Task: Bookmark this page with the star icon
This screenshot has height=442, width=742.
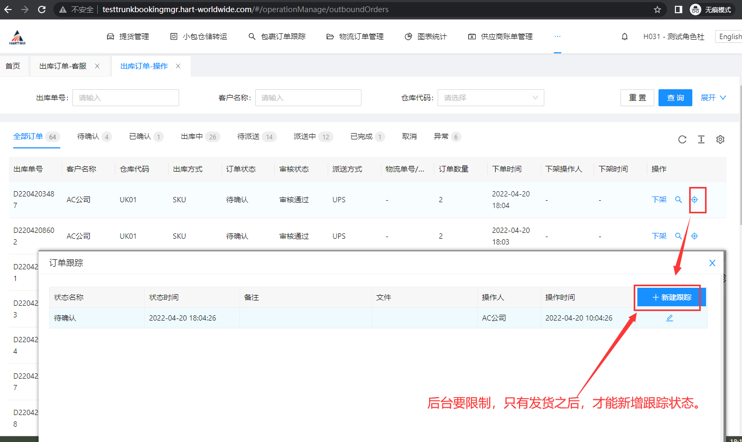Action: tap(657, 10)
